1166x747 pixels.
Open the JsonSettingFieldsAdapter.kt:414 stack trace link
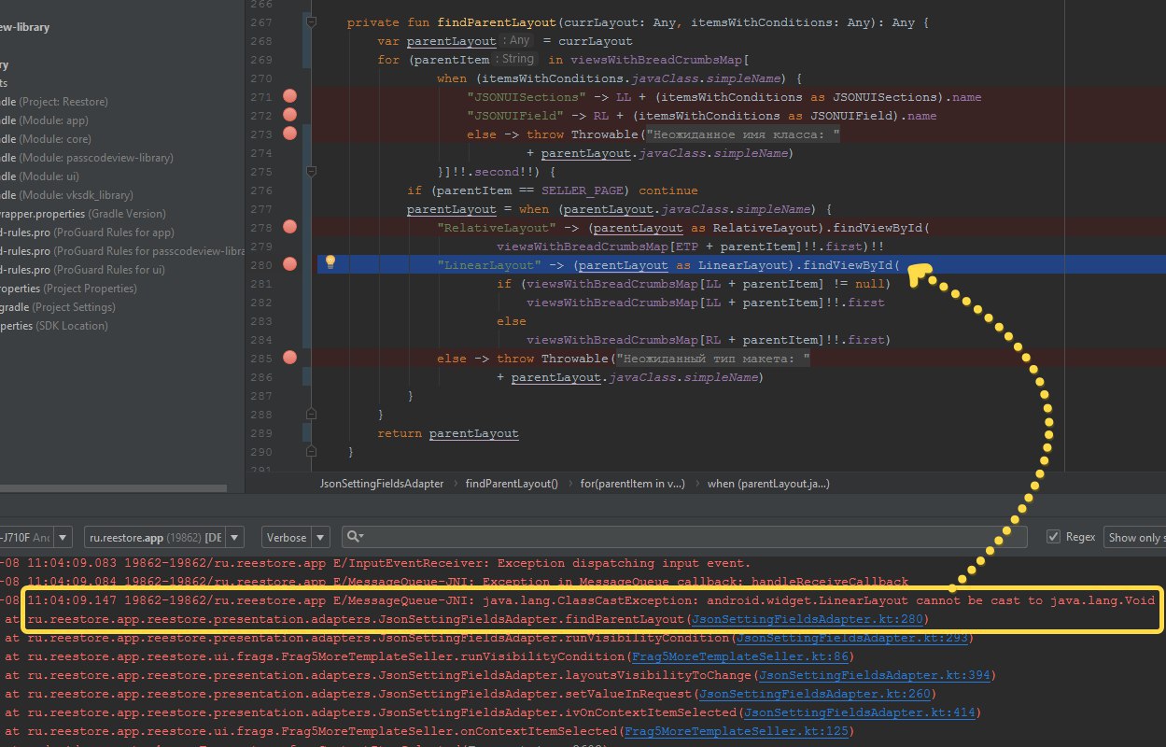[x=859, y=712]
